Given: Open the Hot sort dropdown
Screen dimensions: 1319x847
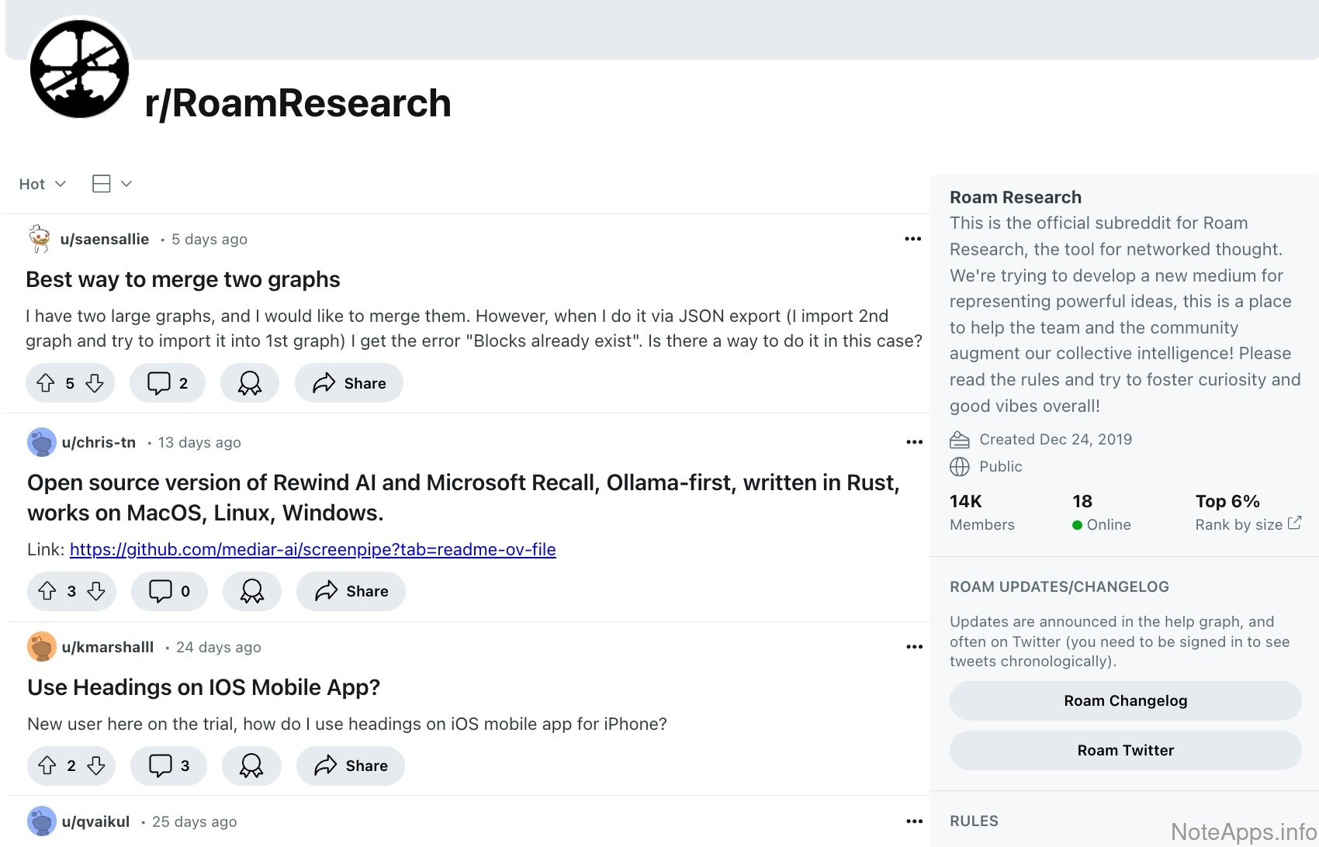Looking at the screenshot, I should pos(42,184).
